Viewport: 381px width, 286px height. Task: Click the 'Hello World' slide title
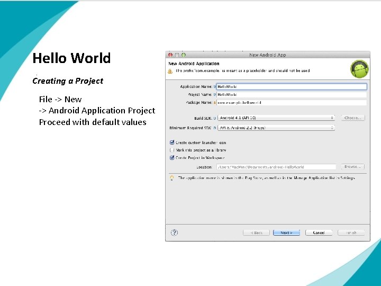tap(71, 58)
